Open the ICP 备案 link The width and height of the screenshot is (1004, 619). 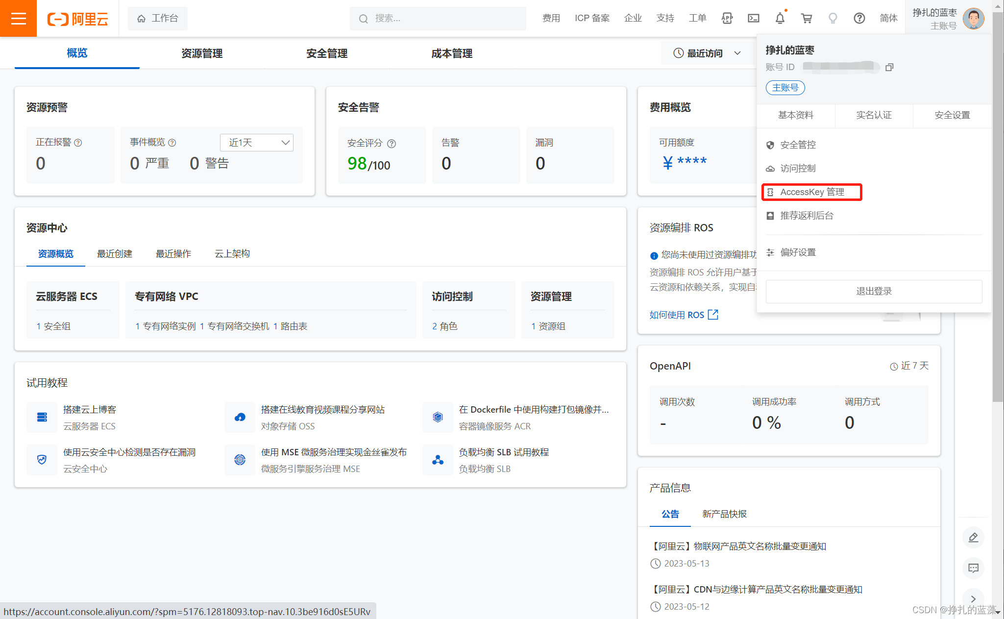click(x=592, y=18)
